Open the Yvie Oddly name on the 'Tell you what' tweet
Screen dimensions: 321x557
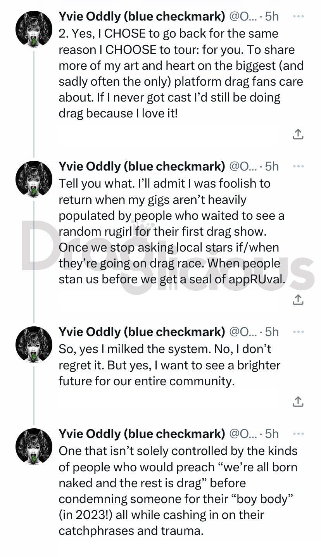click(142, 167)
